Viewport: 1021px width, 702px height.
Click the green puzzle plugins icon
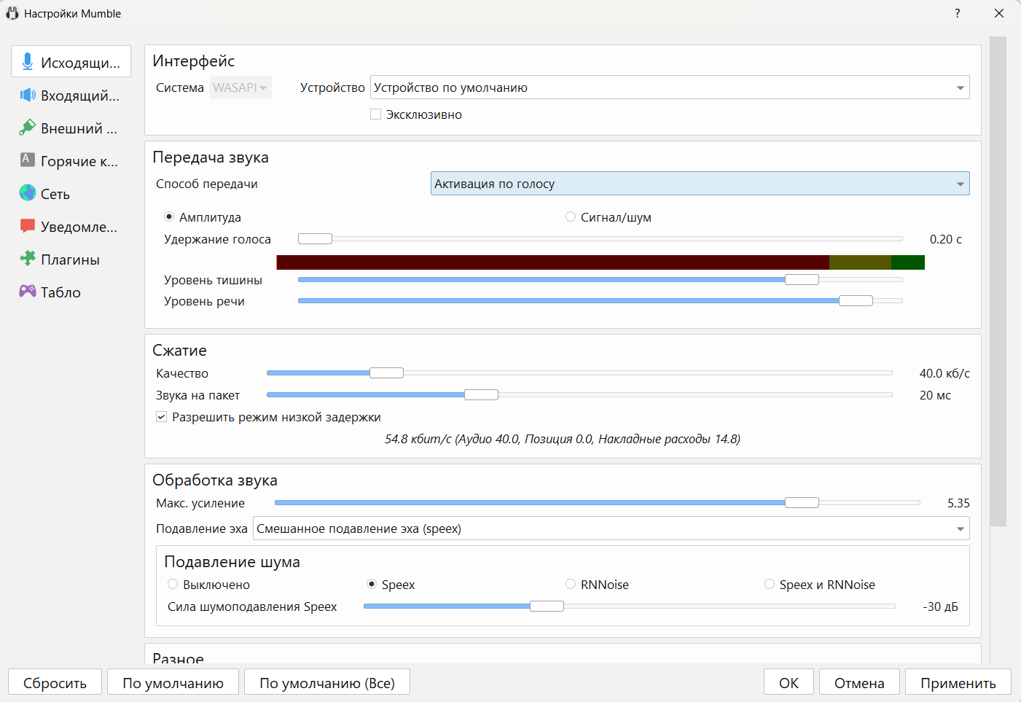(28, 259)
